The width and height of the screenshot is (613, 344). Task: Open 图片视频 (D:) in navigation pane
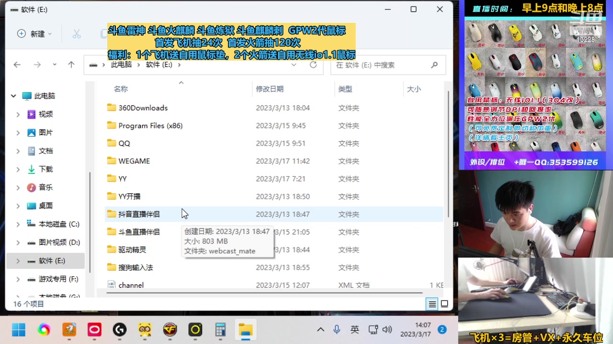(x=54, y=242)
